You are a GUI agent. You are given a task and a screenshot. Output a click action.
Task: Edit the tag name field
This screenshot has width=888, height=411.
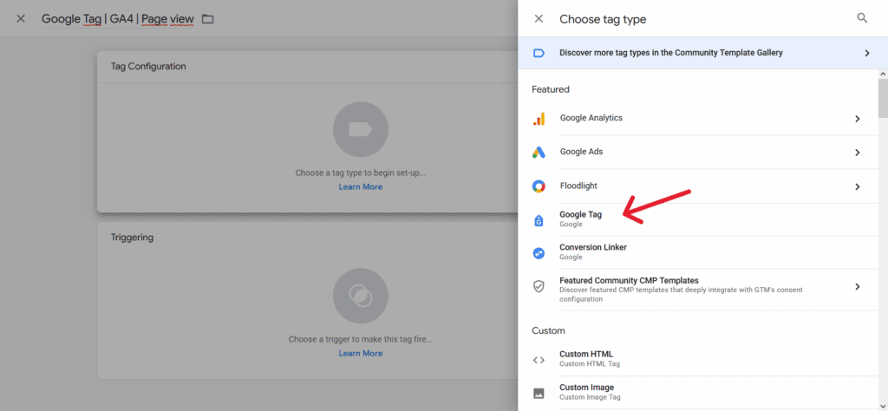[x=118, y=19]
